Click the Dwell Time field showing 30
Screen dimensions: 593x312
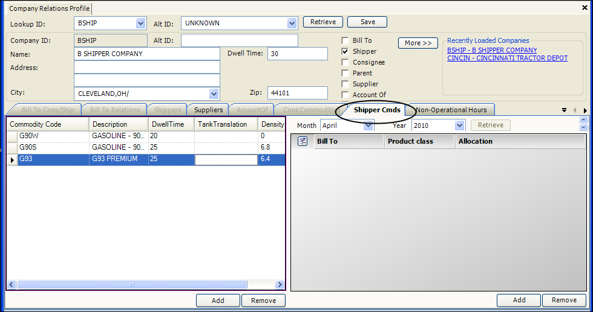pyautogui.click(x=298, y=54)
